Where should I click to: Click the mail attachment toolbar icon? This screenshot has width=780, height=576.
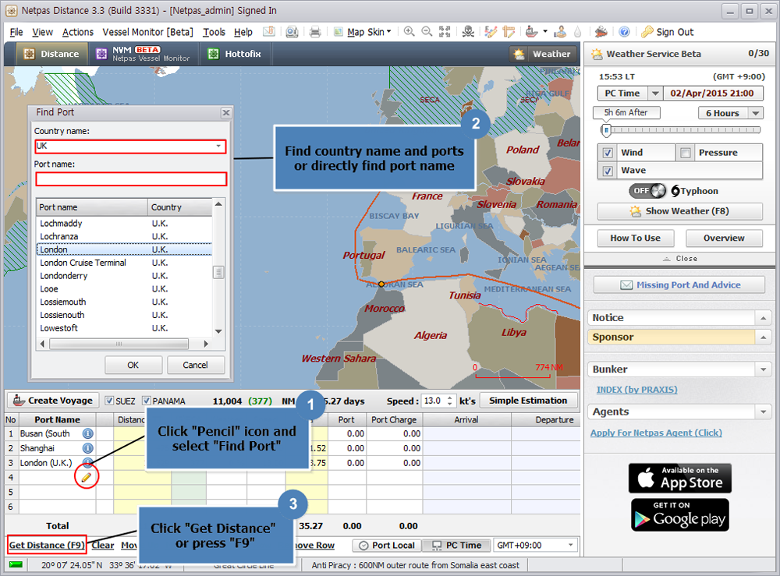pos(269,32)
